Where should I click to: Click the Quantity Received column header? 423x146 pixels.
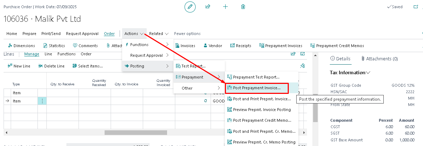coord(99,82)
